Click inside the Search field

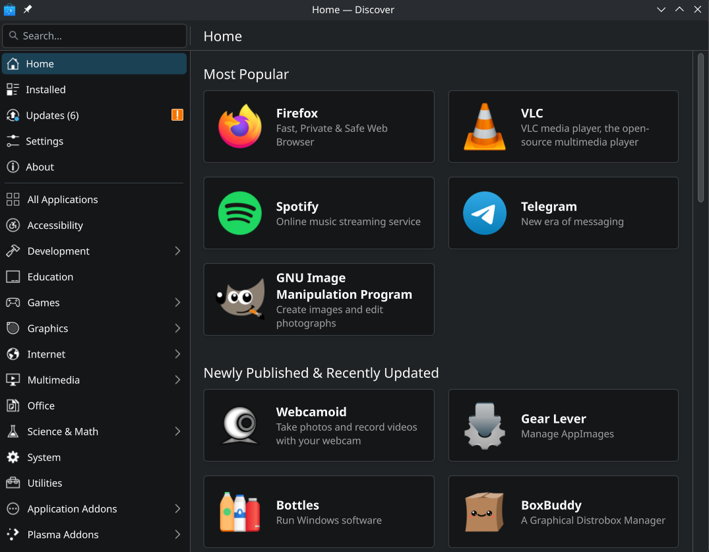tap(94, 36)
